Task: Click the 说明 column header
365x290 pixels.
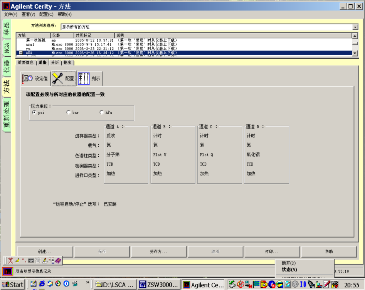Action: 233,35
